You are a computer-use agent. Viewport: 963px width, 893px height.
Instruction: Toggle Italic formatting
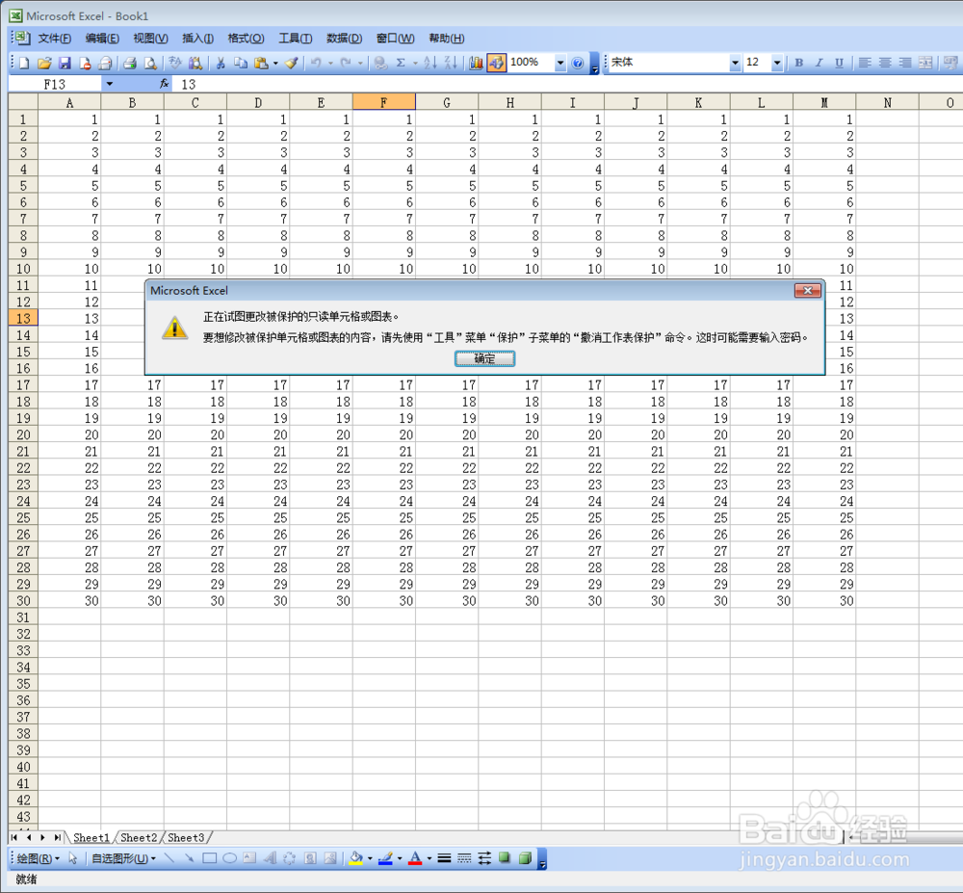(820, 63)
